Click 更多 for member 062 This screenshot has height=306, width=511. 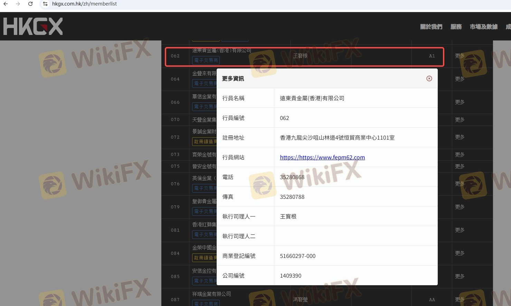pos(460,56)
